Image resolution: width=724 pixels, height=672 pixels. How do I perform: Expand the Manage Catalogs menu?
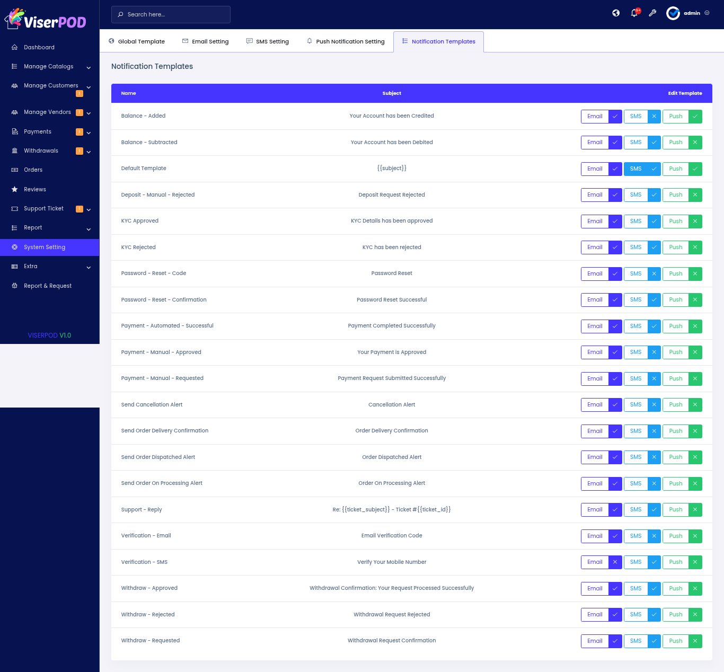(49, 67)
